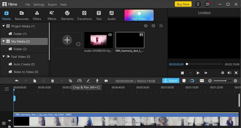
Task: Stop preview playback
Action: [x=182, y=73]
